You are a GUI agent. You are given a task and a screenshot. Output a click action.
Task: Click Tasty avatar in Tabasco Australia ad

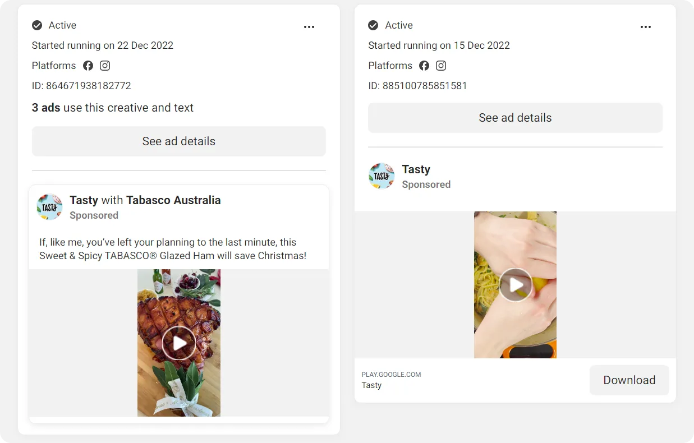pyautogui.click(x=49, y=207)
